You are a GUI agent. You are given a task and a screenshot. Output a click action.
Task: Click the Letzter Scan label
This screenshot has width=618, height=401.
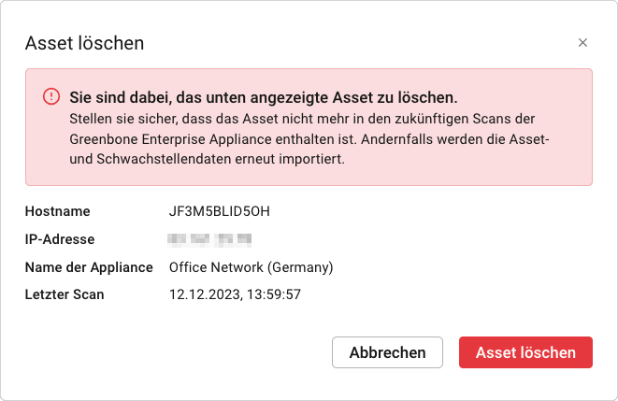pyautogui.click(x=65, y=294)
